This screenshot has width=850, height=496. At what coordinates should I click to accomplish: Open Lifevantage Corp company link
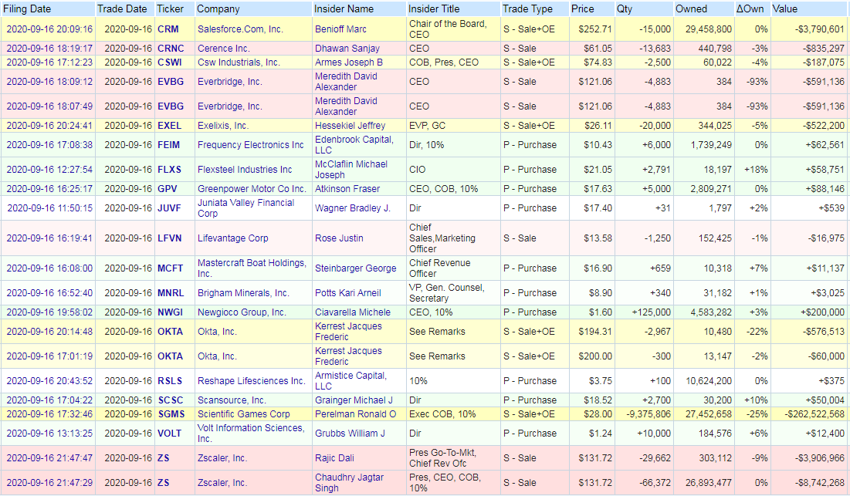(x=232, y=238)
